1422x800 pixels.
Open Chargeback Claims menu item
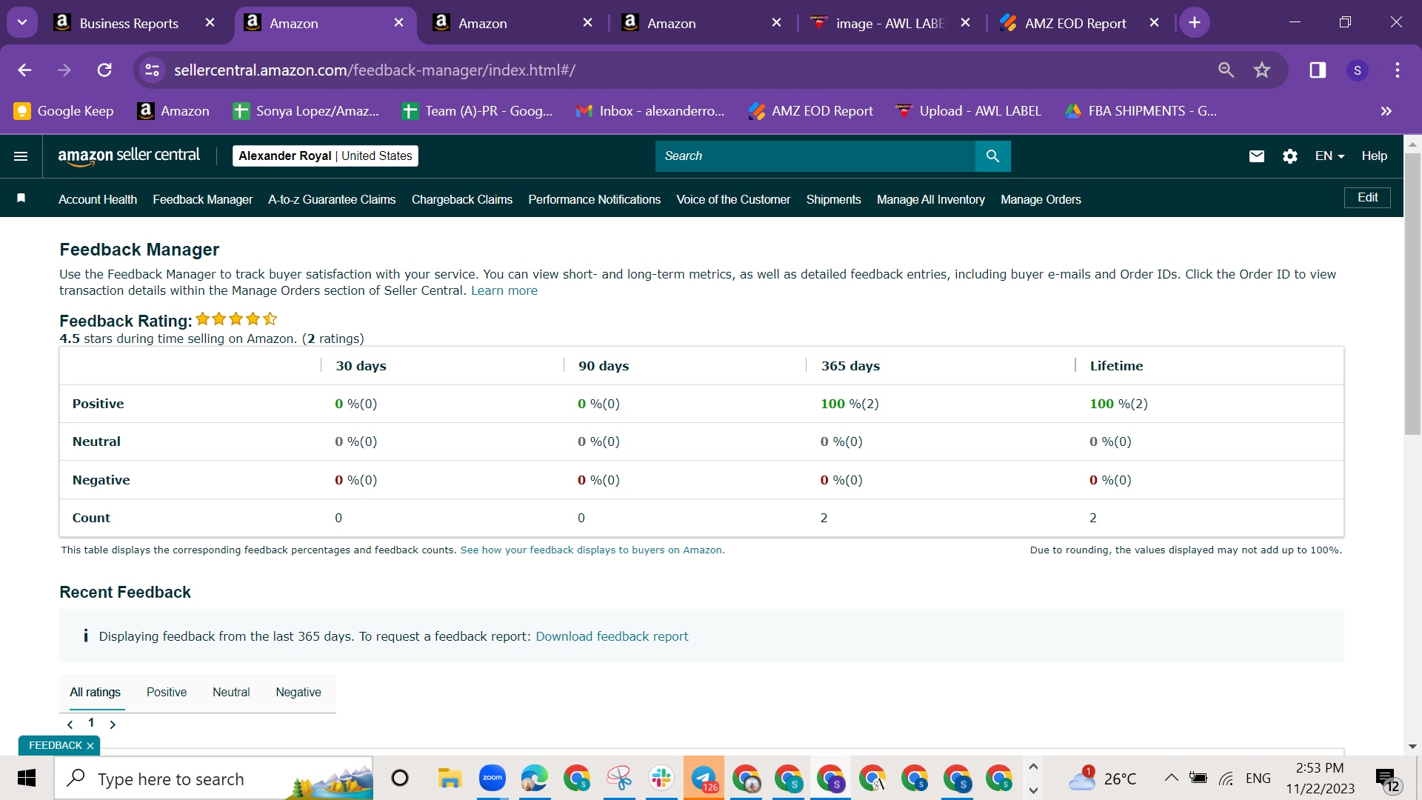pyautogui.click(x=462, y=200)
